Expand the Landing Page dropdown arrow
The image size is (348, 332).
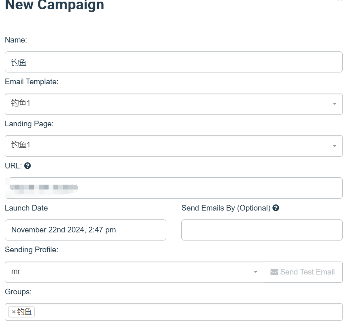pyautogui.click(x=335, y=146)
